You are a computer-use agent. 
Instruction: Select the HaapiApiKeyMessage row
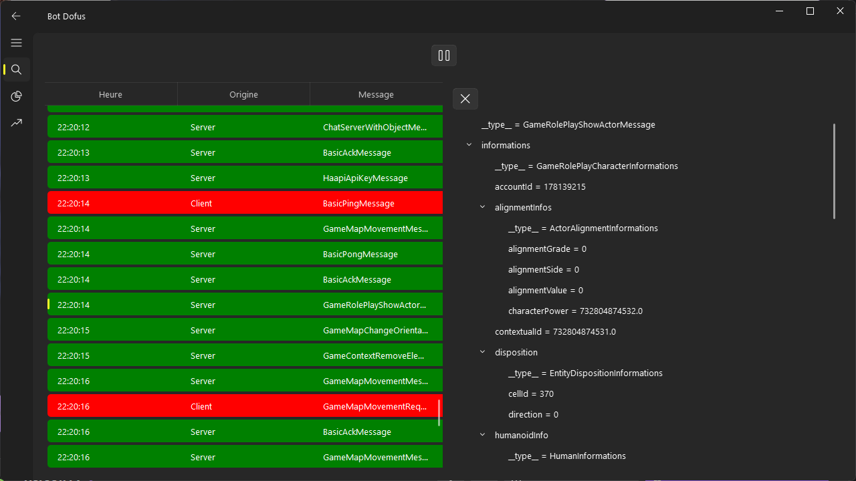[x=245, y=178]
